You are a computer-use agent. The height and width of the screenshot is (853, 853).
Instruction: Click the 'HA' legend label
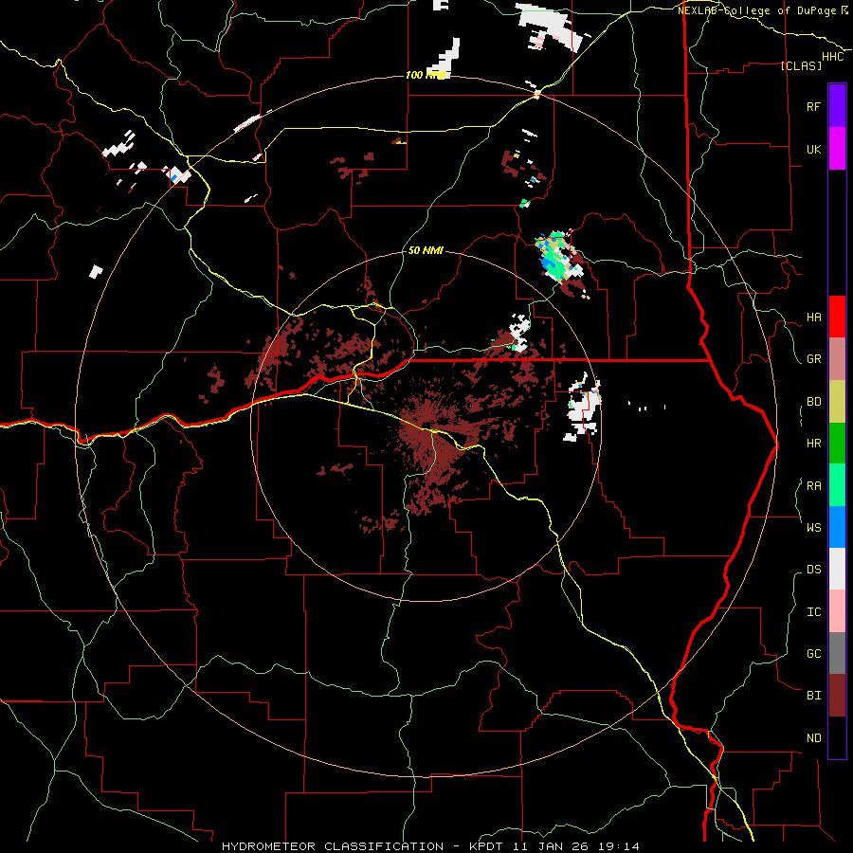click(x=813, y=318)
